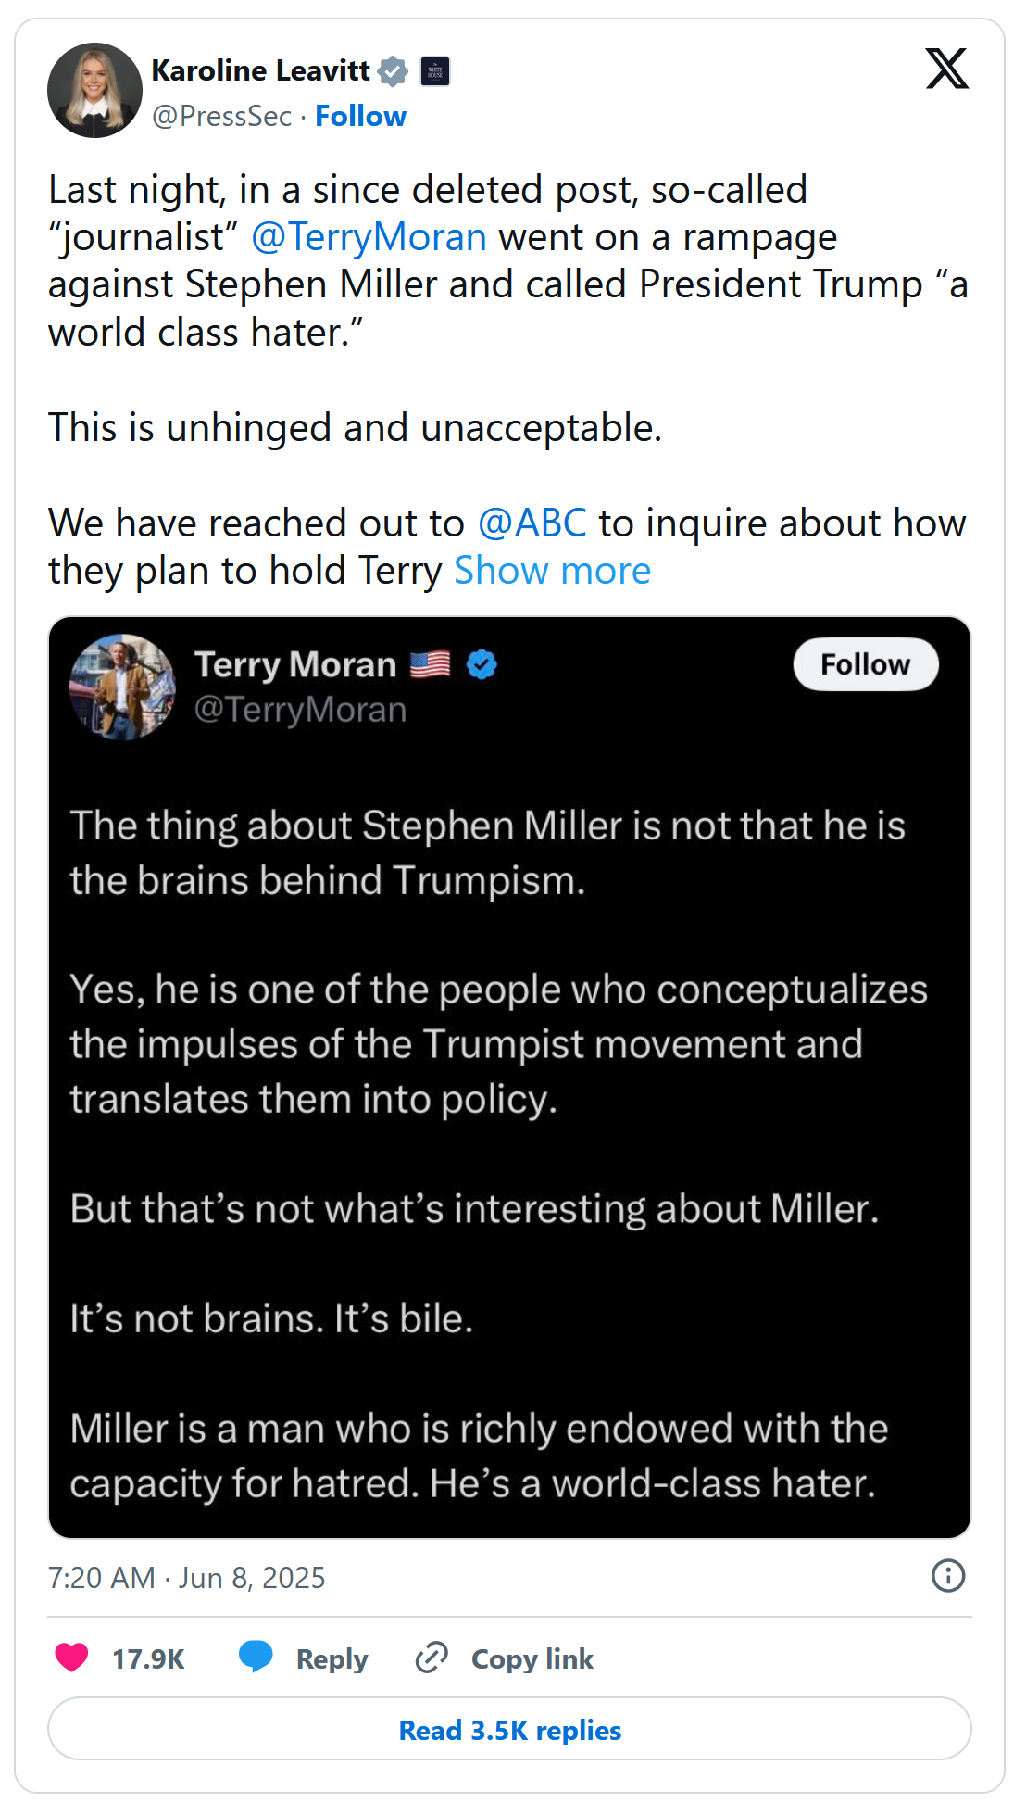Viewport: 1026px width, 1816px height.
Task: Click the White House affiliation badge
Action: (435, 71)
